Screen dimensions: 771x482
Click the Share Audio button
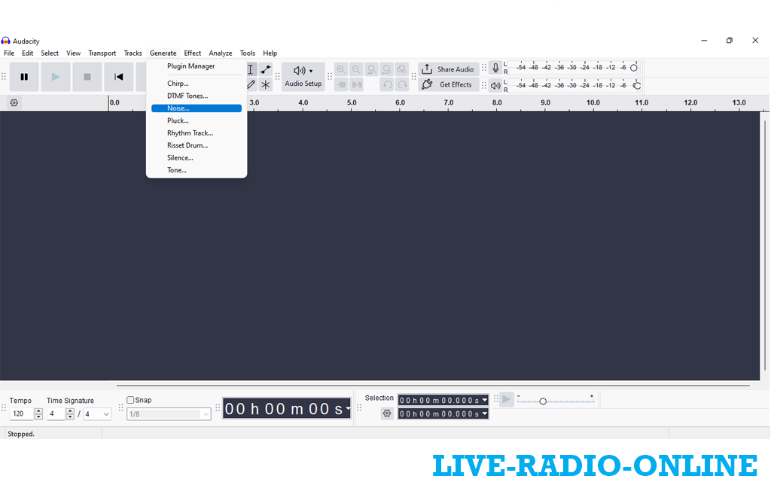[x=449, y=69]
